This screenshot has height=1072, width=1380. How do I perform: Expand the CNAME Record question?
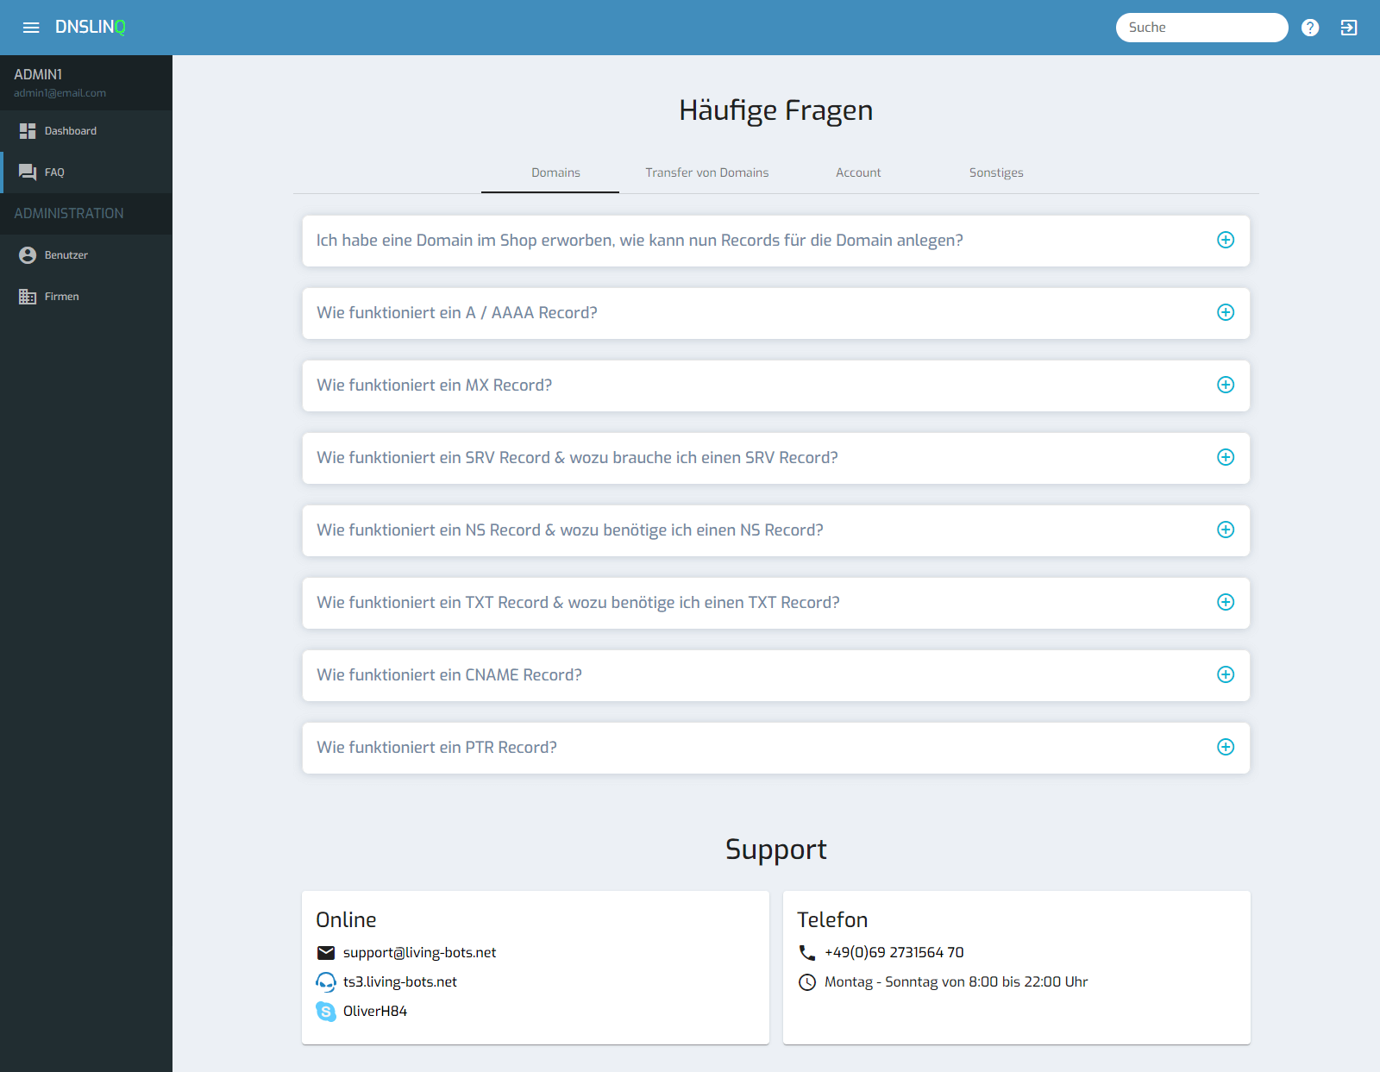click(x=776, y=675)
